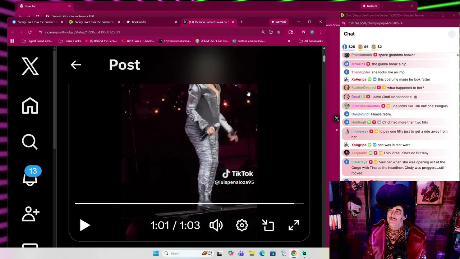
Task: Expand hidden bookmarks chevron
Action: pyautogui.click(x=289, y=41)
